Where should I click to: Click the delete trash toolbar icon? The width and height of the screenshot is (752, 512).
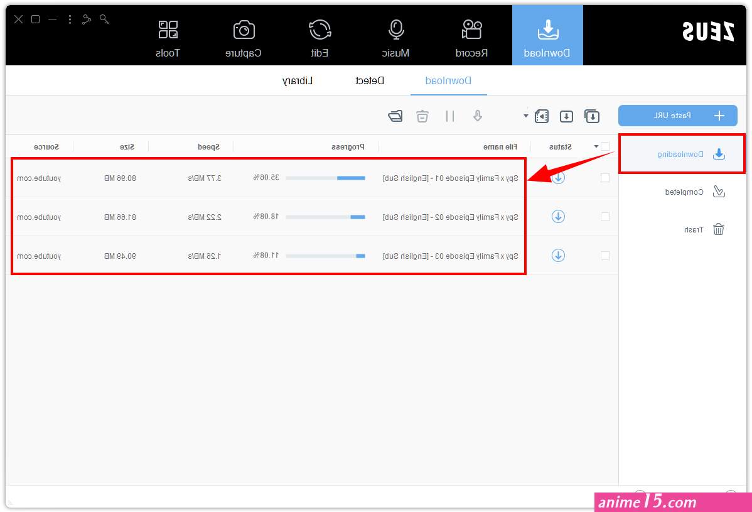[422, 116]
